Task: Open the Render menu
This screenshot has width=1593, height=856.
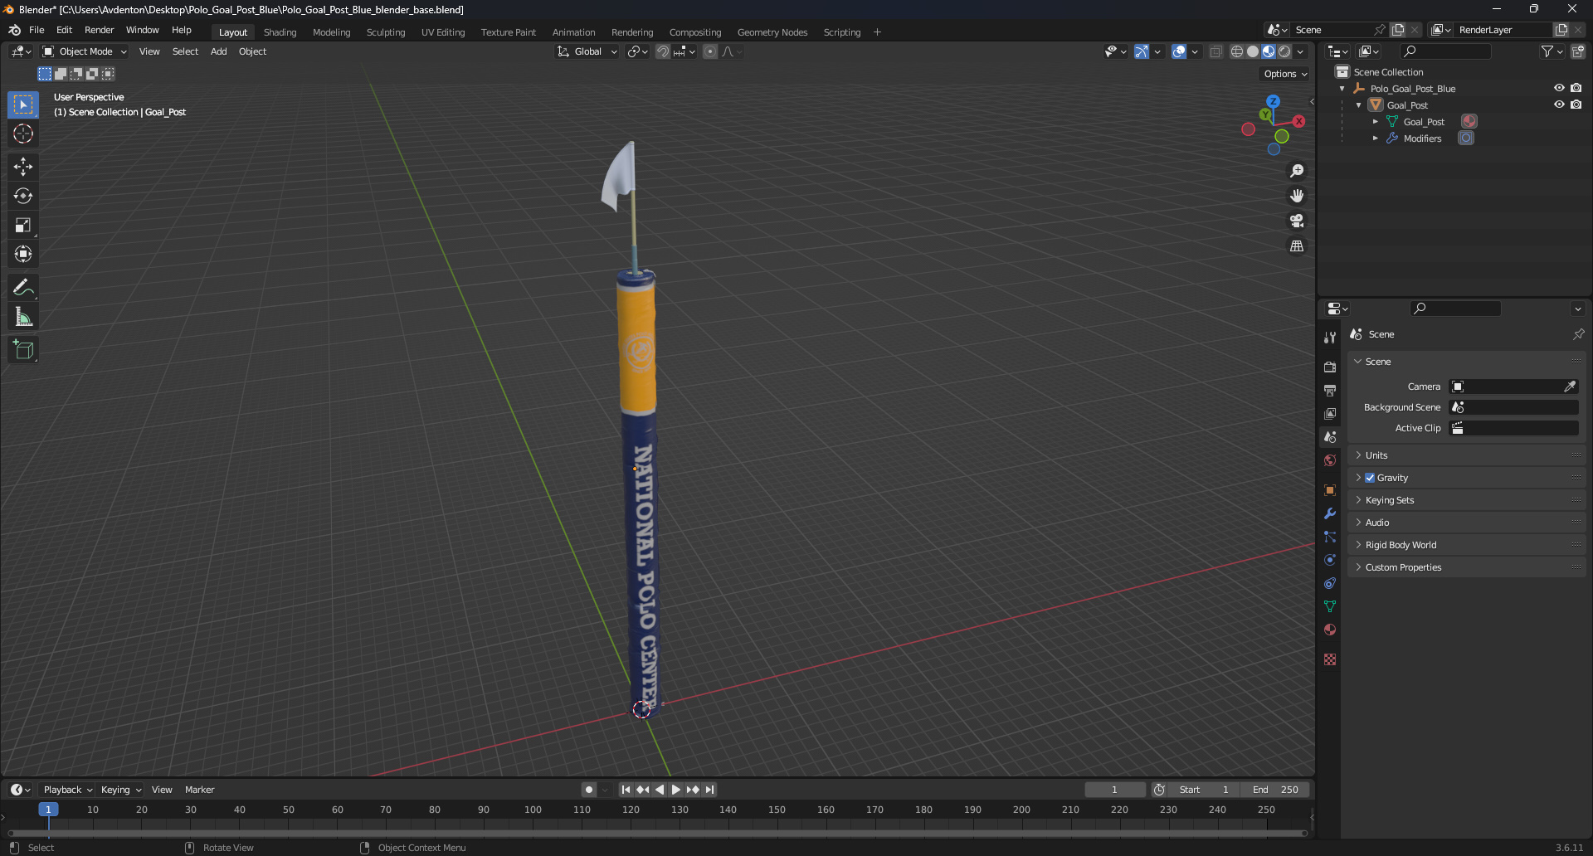Action: [x=99, y=30]
